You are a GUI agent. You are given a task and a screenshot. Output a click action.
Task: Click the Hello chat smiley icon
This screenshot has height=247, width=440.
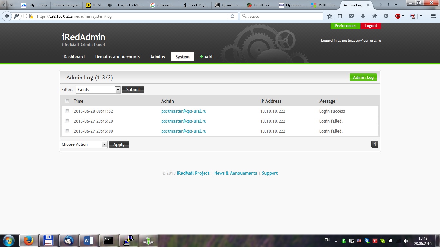pos(386,16)
